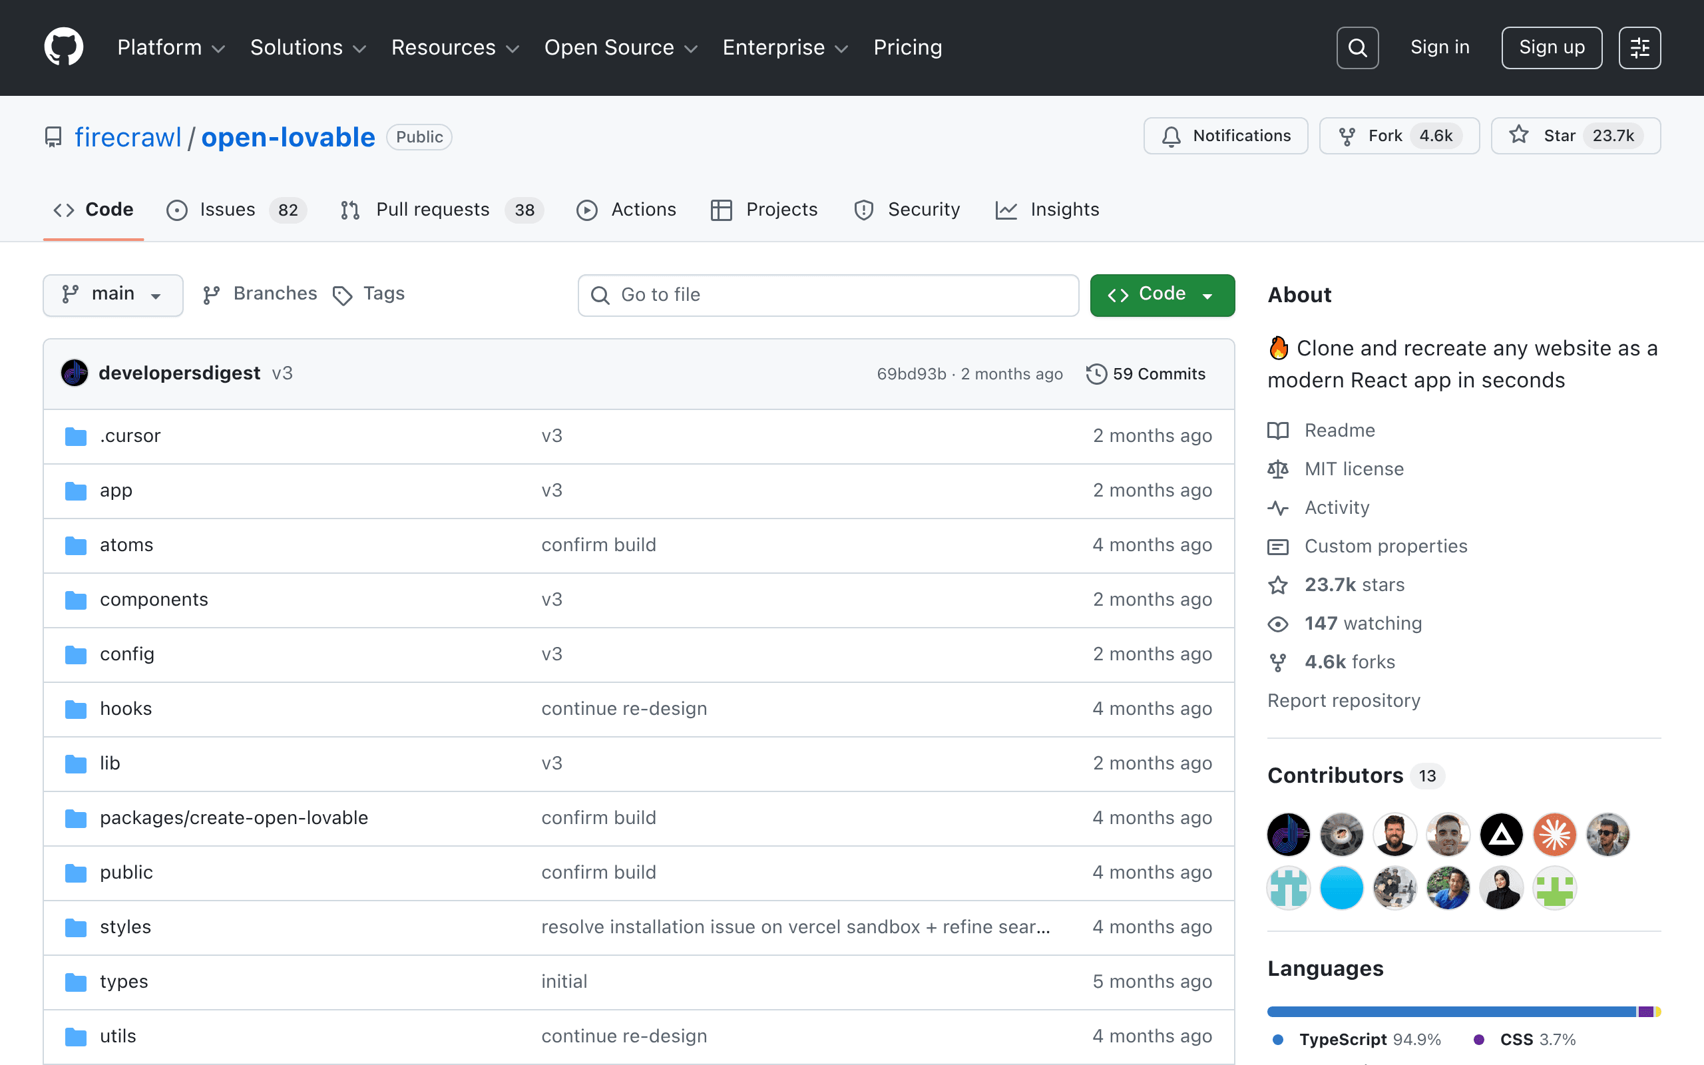Click the Sign in link
The height and width of the screenshot is (1065, 1704).
pos(1440,48)
